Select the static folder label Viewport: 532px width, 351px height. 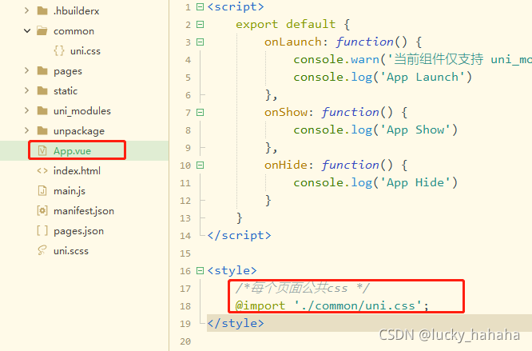[66, 91]
